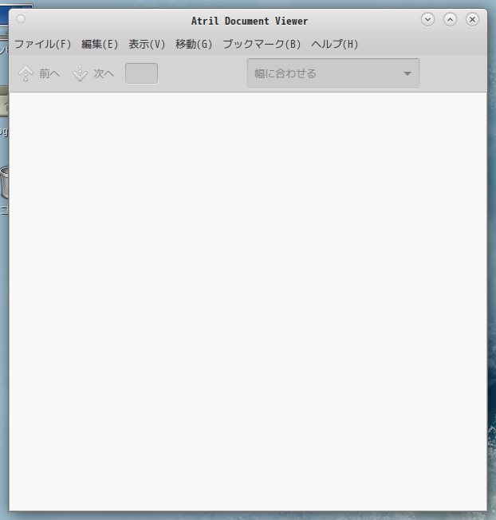Open the 編集(E) menu

coord(100,44)
